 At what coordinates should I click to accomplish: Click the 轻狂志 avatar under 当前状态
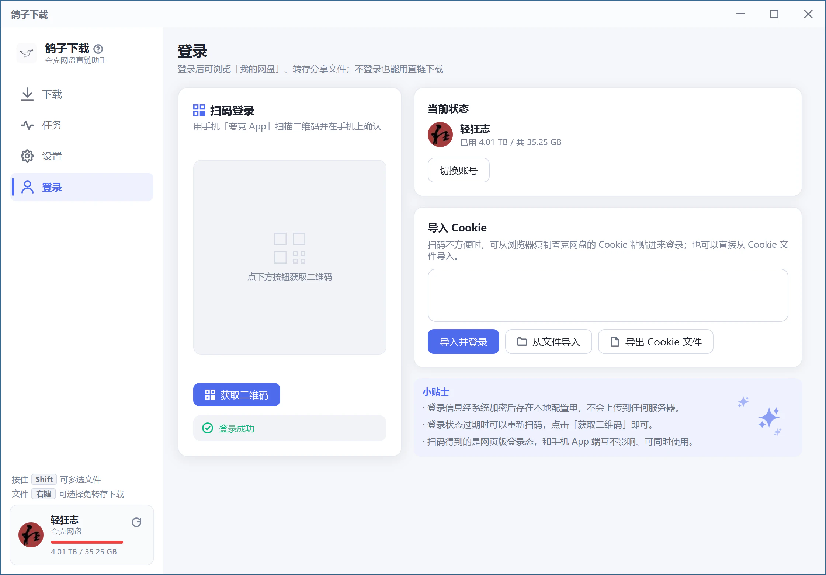click(x=440, y=135)
